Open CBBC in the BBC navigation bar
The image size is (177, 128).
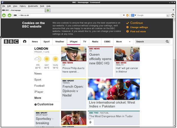[x=107, y=42]
